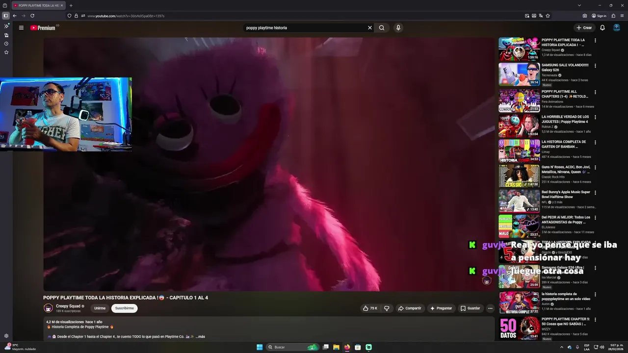The width and height of the screenshot is (628, 353).
Task: Click the Crear button
Action: 584,28
